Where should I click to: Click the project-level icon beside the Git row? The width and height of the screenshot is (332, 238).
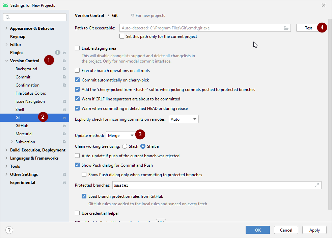point(64,118)
